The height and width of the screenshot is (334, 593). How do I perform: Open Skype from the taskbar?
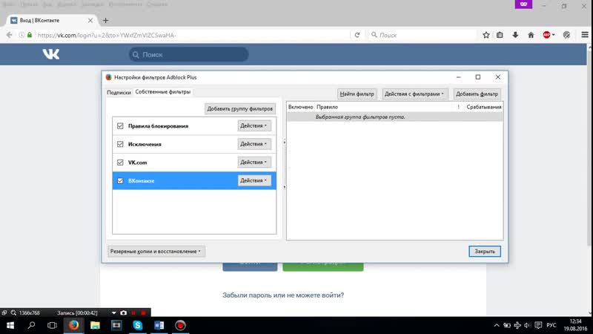[x=137, y=324]
